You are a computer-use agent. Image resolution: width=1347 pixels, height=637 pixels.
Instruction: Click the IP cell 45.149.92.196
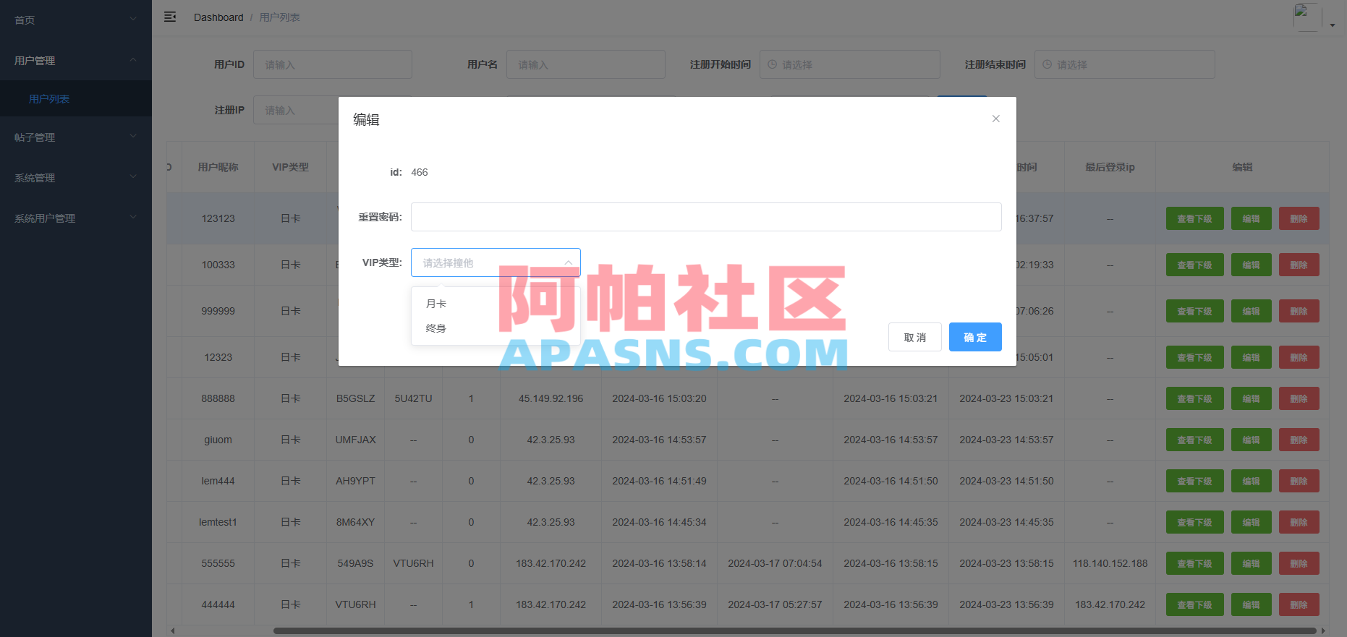(x=551, y=398)
